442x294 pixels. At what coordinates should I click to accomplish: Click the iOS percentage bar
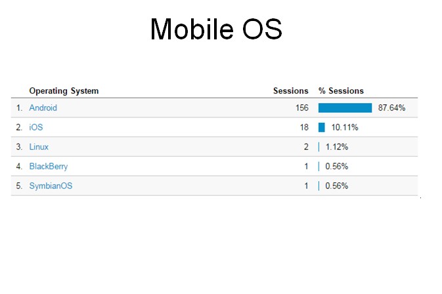click(322, 127)
